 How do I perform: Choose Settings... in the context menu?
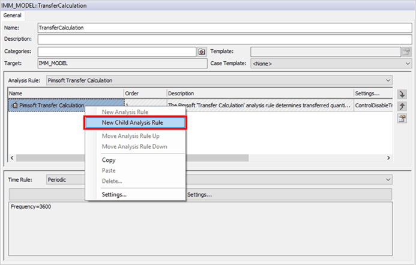tap(114, 194)
